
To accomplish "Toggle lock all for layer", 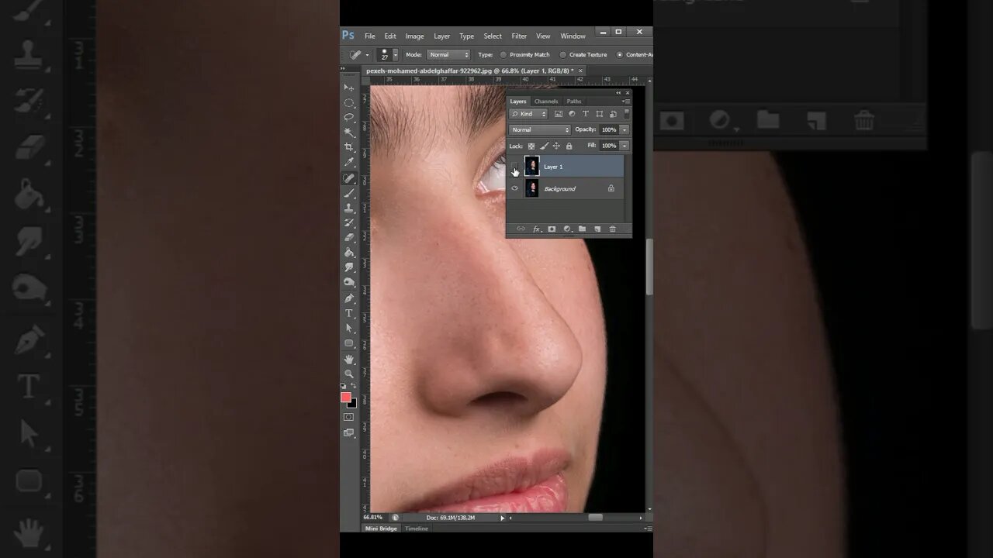I will tap(569, 146).
